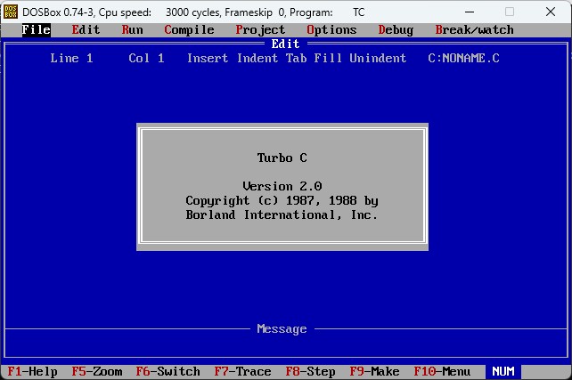
Task: Open the Edit menu in menu bar
Action: (86, 30)
